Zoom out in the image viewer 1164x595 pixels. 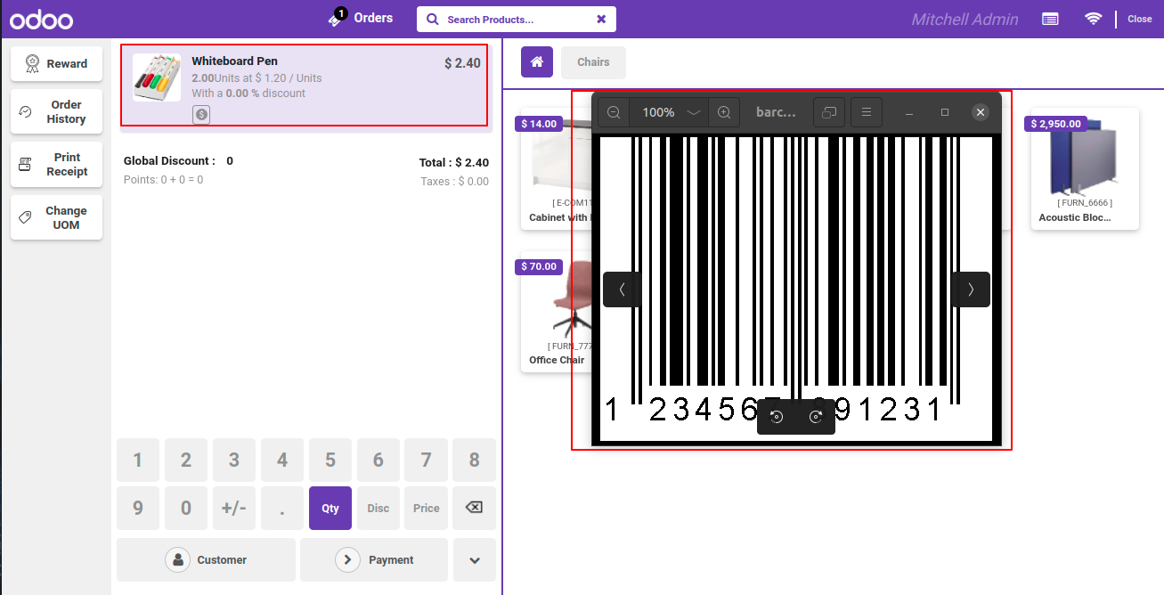(614, 112)
